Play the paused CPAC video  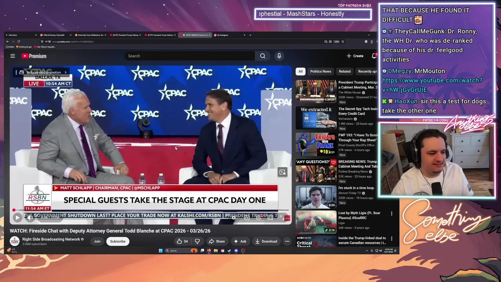pyautogui.click(x=17, y=217)
